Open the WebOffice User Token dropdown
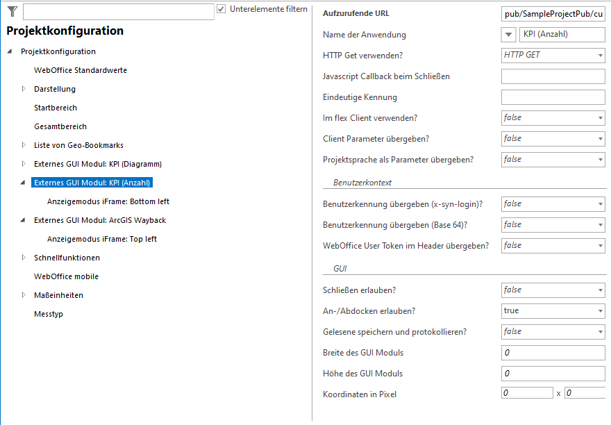This screenshot has height=425, width=611. pyautogui.click(x=599, y=245)
